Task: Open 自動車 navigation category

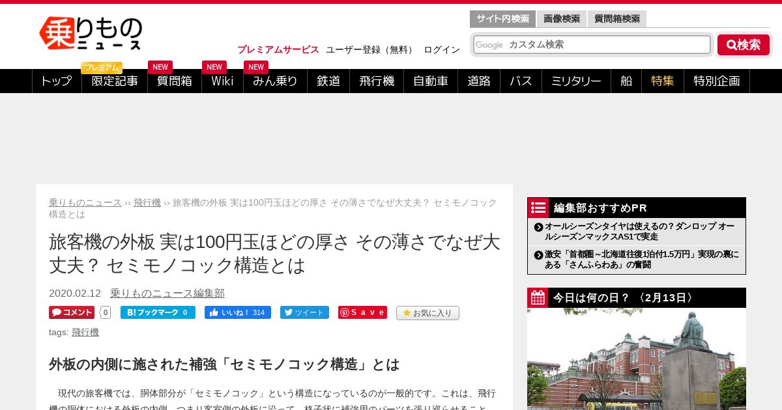Action: click(x=431, y=81)
